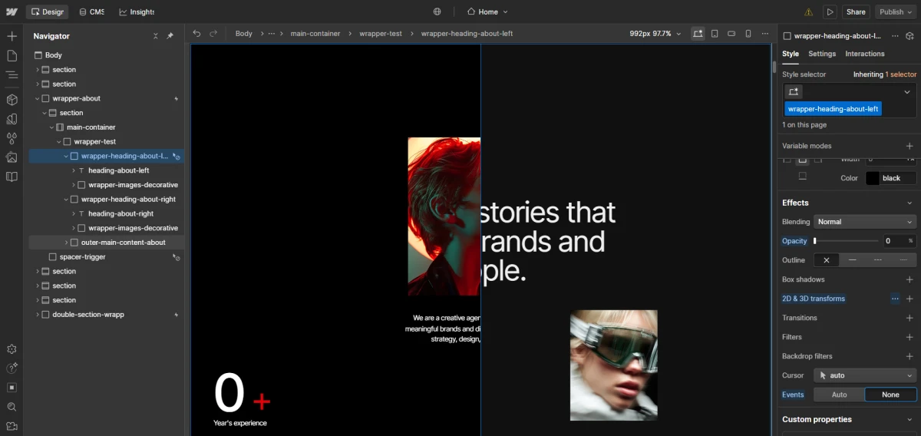Set Outline style to dashed
Screen dimensions: 921x436
click(878, 260)
